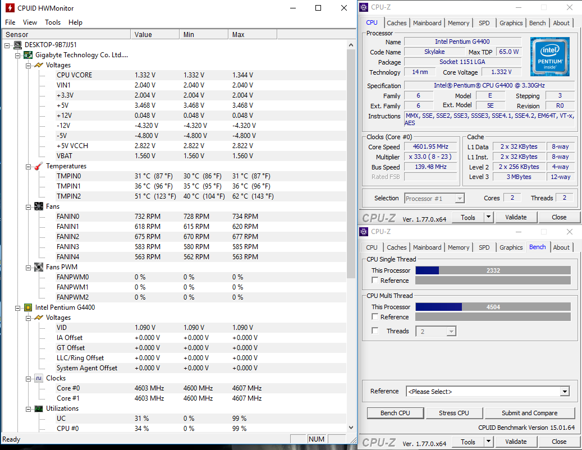
Task: Click the lower CPU-Z window title icon
Action: (364, 232)
